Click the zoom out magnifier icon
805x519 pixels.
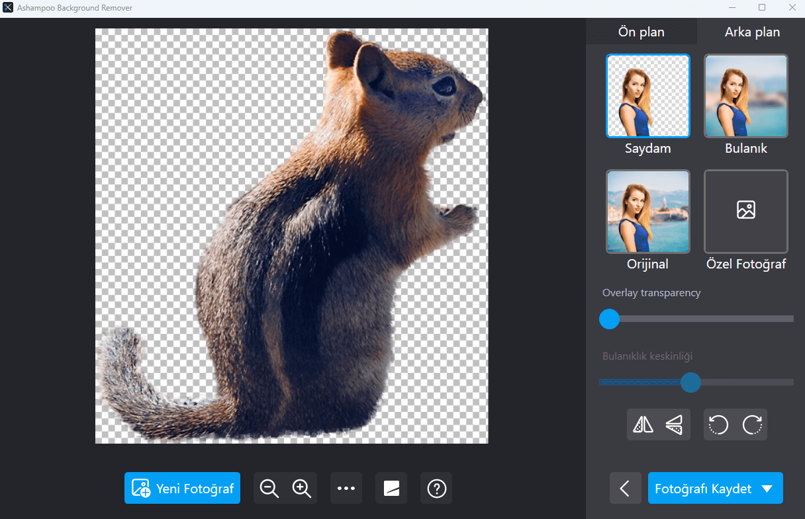tap(269, 489)
